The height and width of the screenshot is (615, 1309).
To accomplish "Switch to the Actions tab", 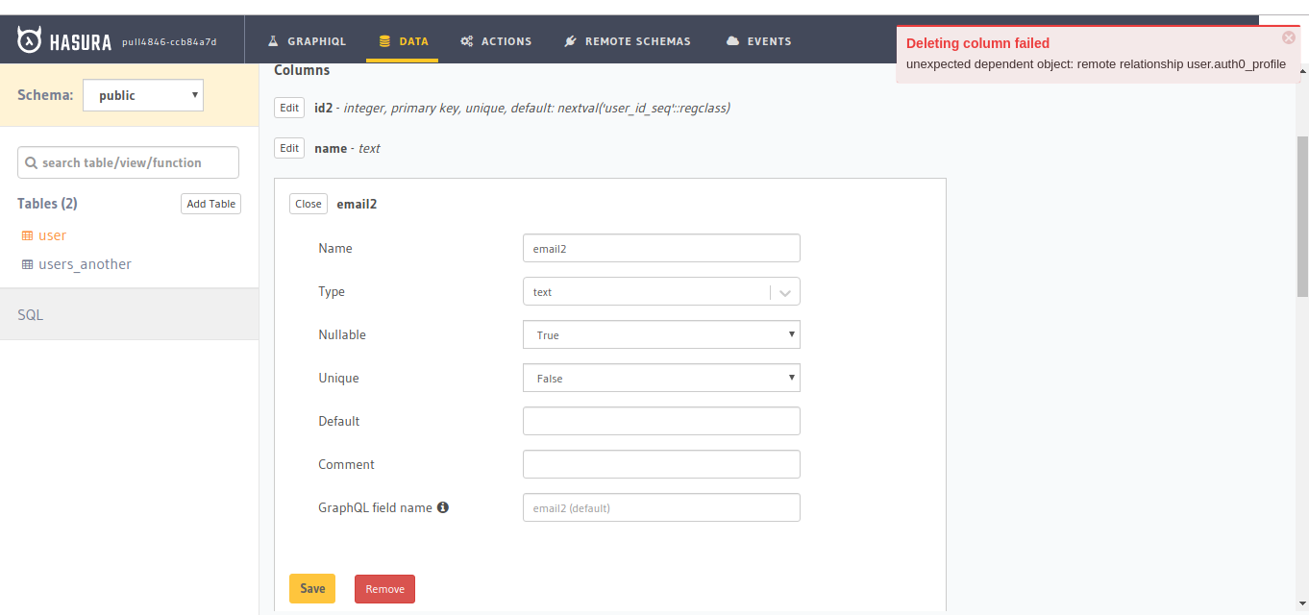I will click(496, 41).
